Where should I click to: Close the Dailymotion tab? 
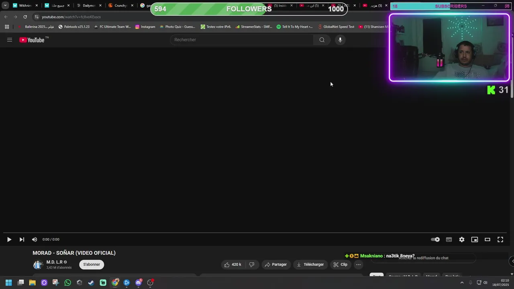[100, 6]
